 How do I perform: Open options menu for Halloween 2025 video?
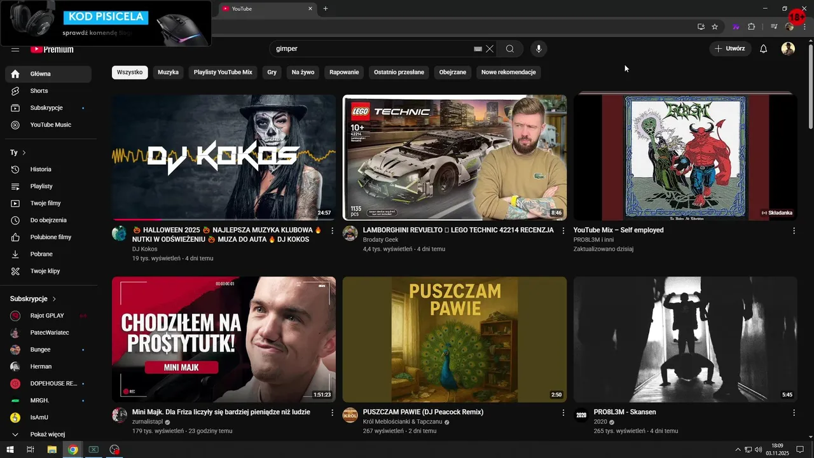332,230
